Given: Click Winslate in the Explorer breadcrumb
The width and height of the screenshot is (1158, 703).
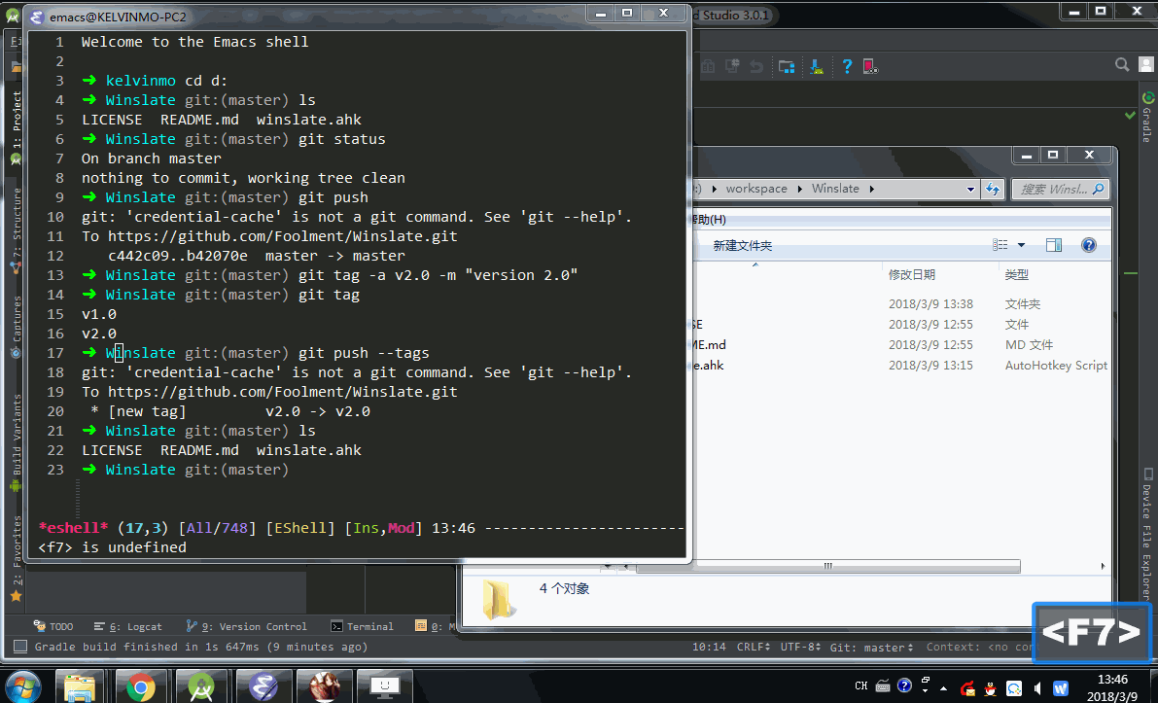Looking at the screenshot, I should click(x=835, y=189).
